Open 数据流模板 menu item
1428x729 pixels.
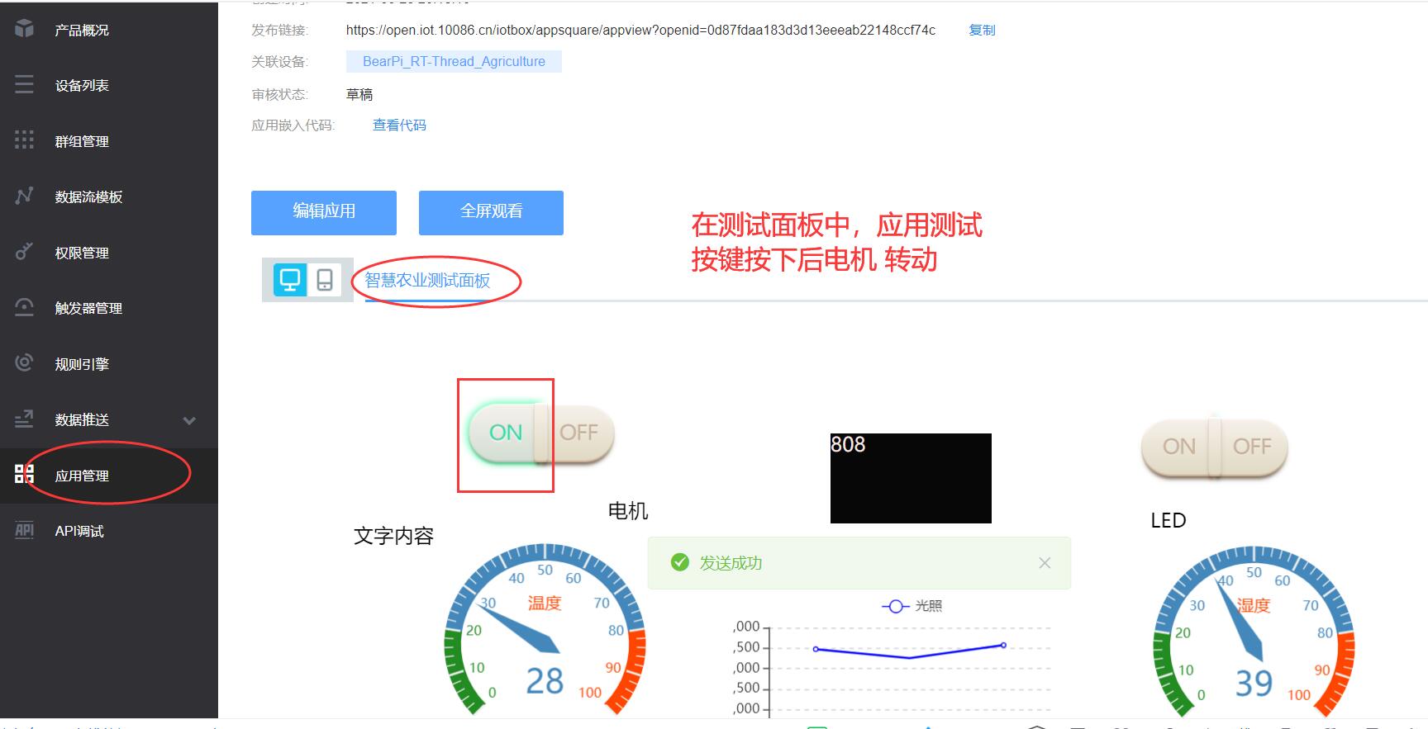(x=109, y=196)
